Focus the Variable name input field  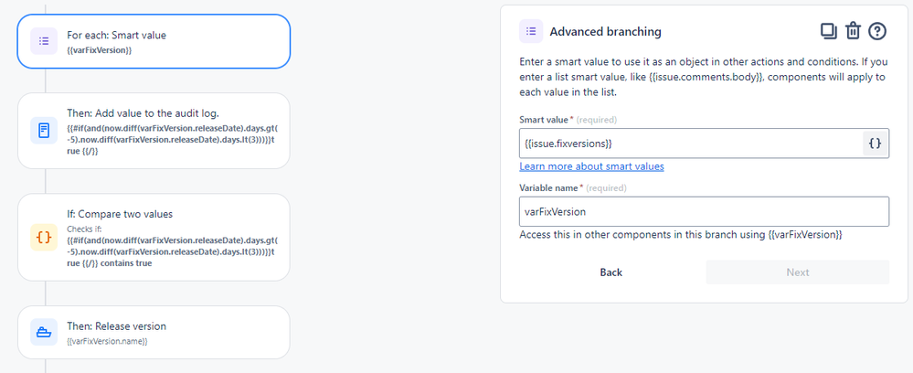(704, 211)
